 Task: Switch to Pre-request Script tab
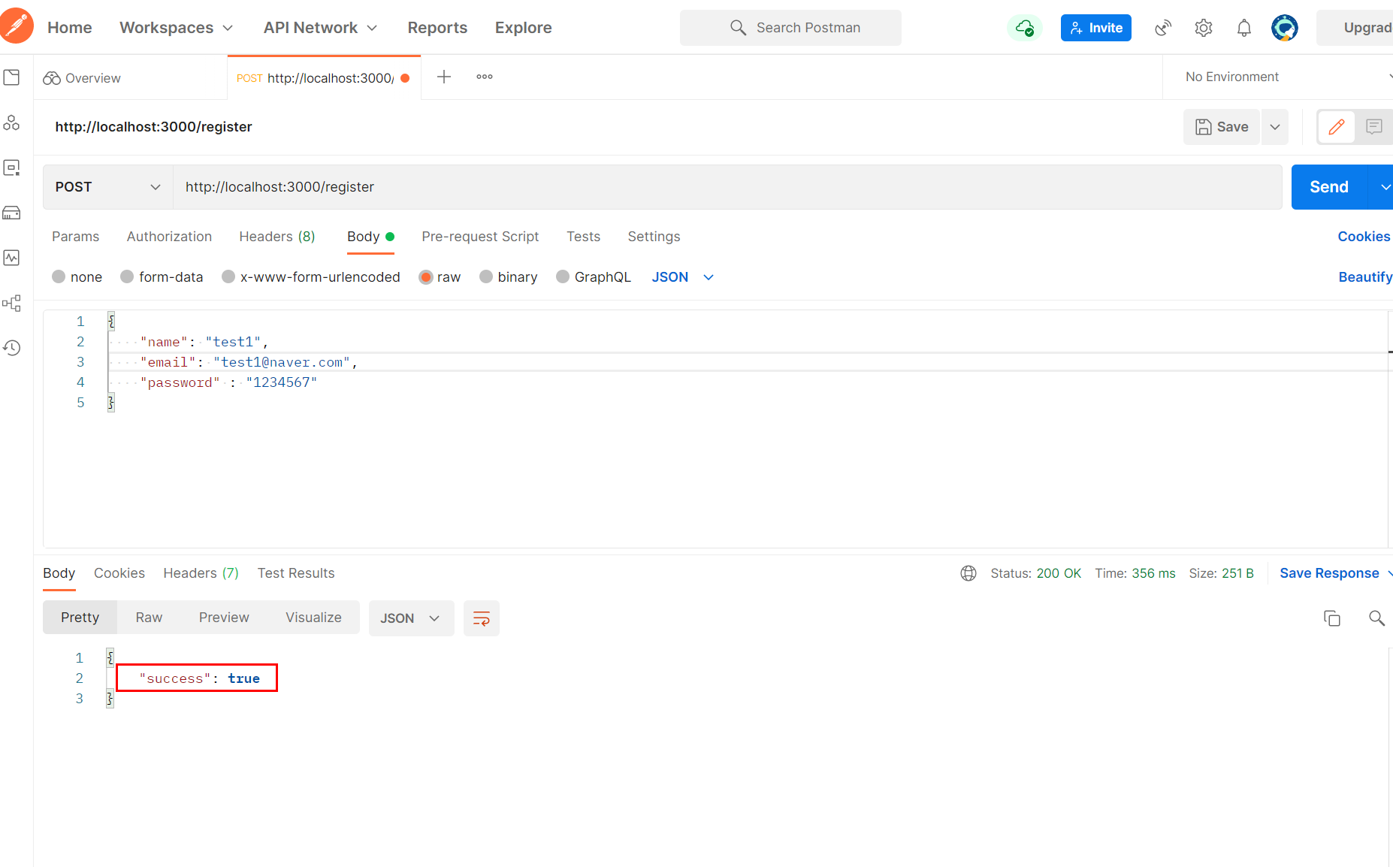click(480, 237)
